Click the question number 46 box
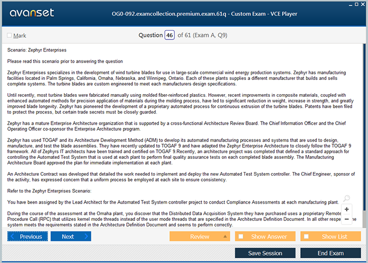The height and width of the screenshot is (263, 368). pyautogui.click(x=169, y=35)
